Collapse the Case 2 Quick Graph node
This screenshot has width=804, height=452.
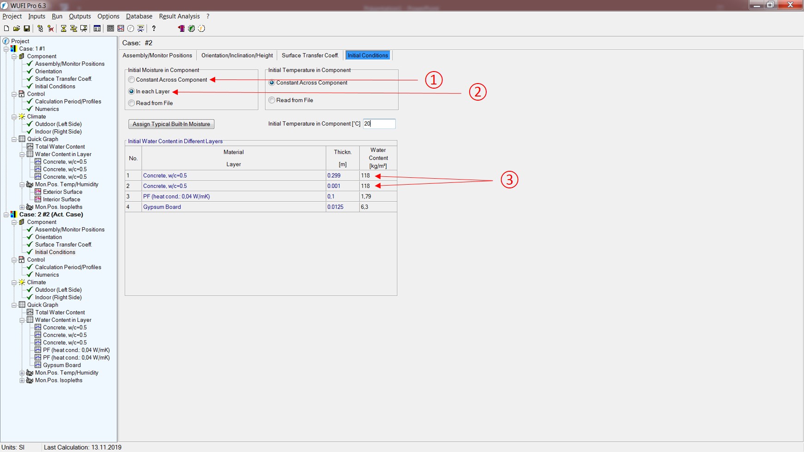point(14,305)
